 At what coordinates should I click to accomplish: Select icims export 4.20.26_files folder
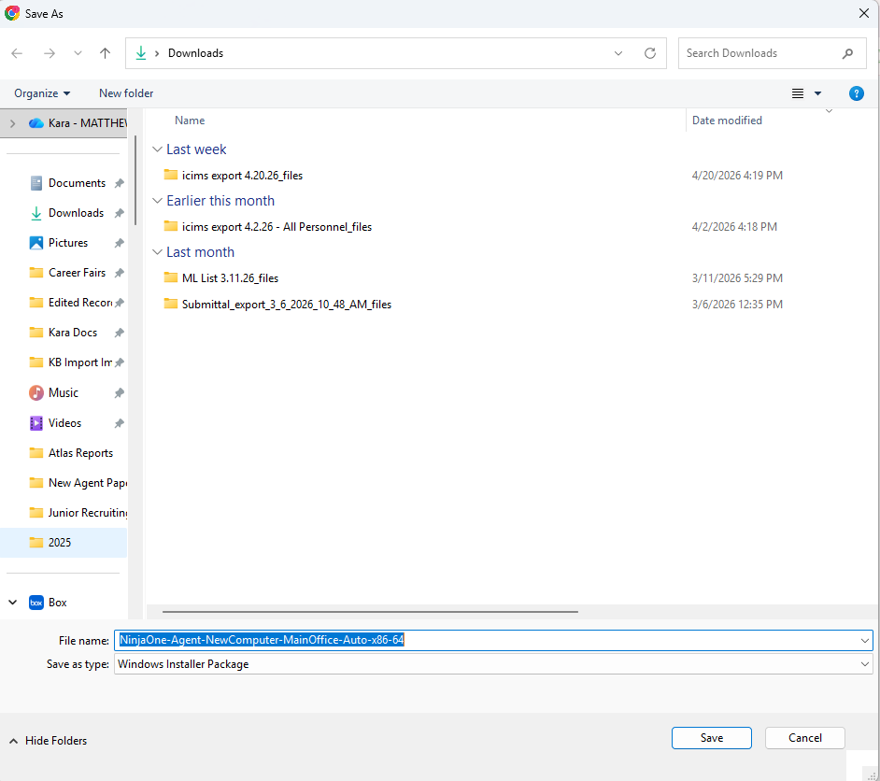(242, 176)
